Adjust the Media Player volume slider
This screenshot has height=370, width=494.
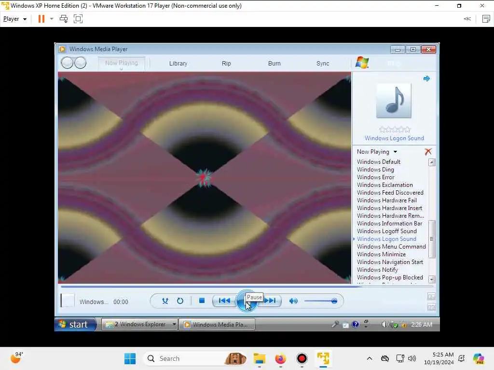point(321,301)
